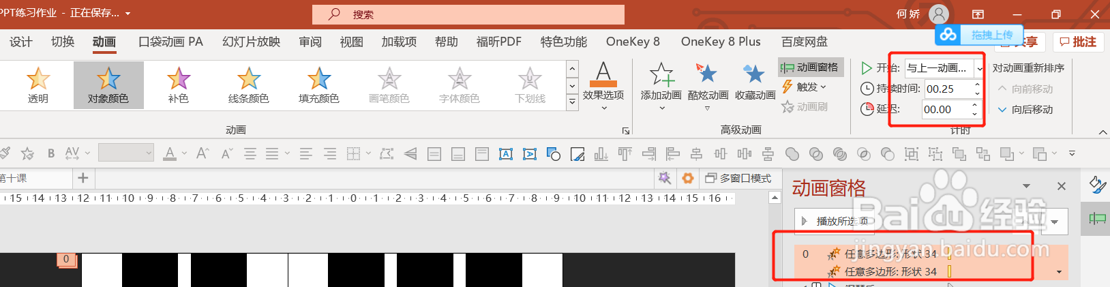1110x287 pixels.
Task: Open dropdown of second 形状 34 entry
Action: click(x=1059, y=272)
